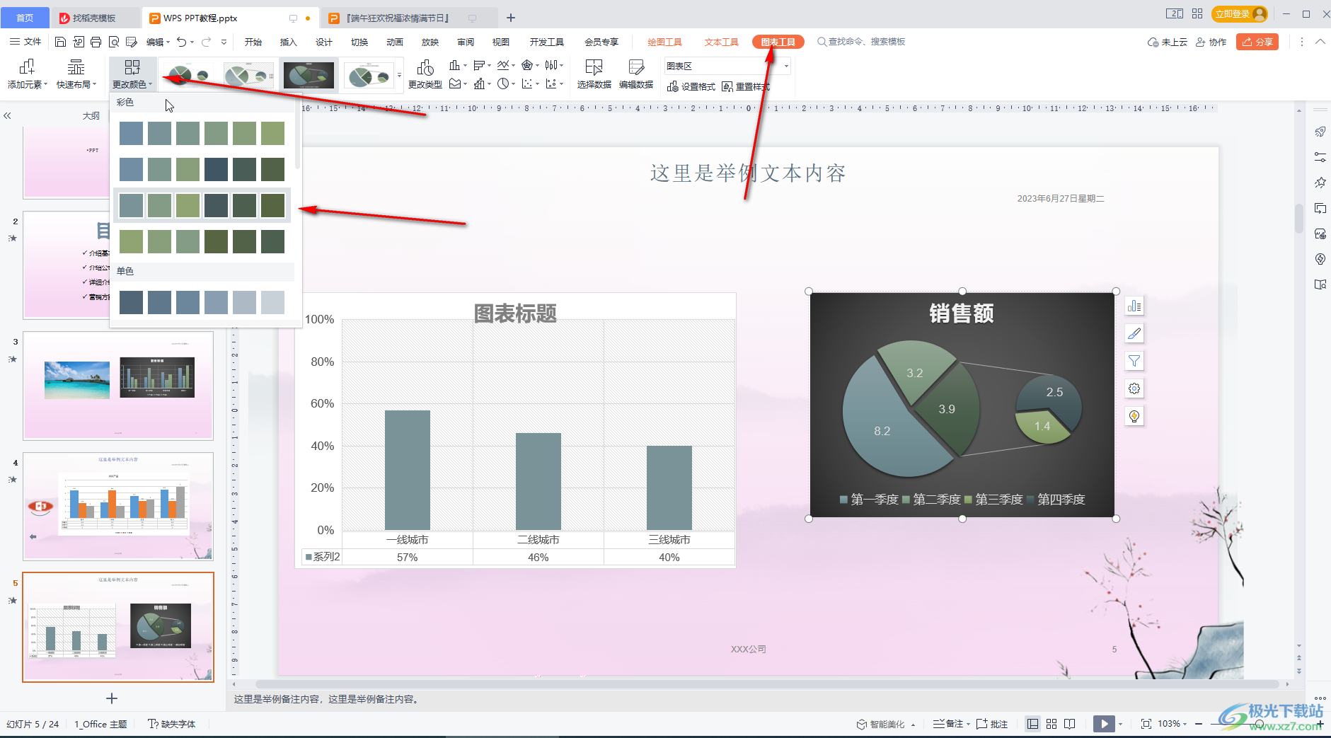Switch to Reading view
Image resolution: width=1331 pixels, height=738 pixels.
(1070, 724)
